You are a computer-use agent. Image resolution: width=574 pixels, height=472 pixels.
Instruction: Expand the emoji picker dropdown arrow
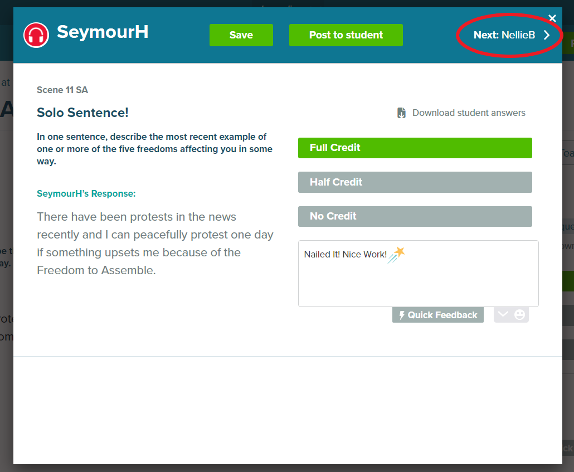pyautogui.click(x=503, y=315)
